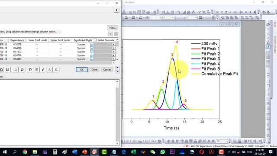Toggle the Initial Formula header checkbox
Image resolution: width=277 pixels, height=156 pixels.
(95, 40)
